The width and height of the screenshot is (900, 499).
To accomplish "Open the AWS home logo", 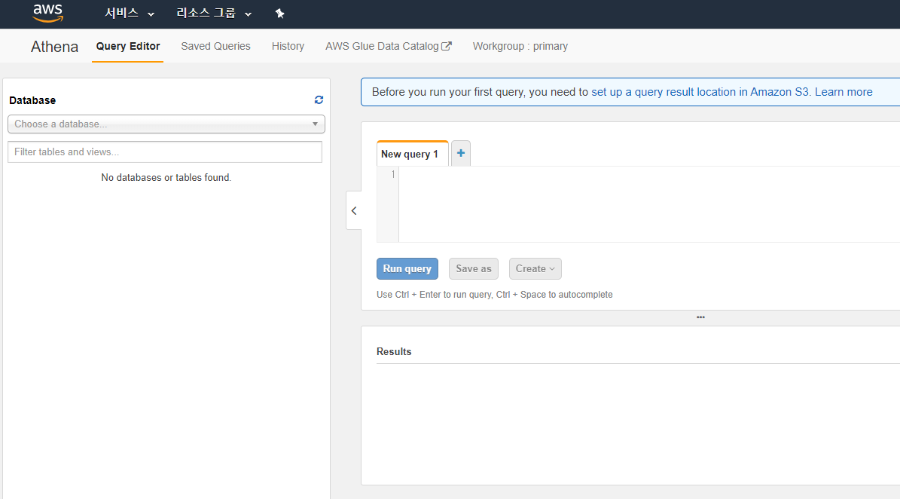I will (47, 14).
